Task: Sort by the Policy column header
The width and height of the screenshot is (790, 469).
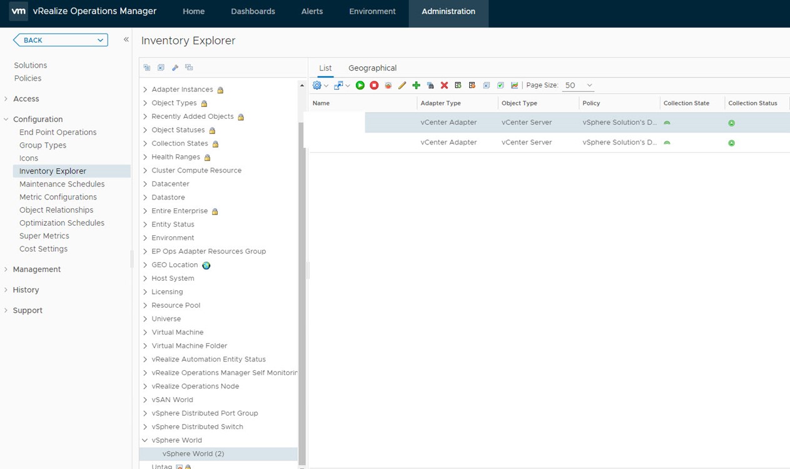Action: (591, 103)
